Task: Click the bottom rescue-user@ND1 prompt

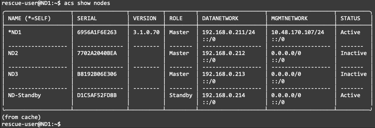Action: [x=31, y=124]
